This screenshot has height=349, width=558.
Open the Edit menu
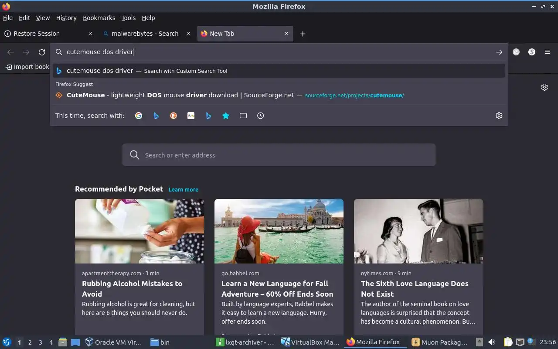click(x=24, y=18)
